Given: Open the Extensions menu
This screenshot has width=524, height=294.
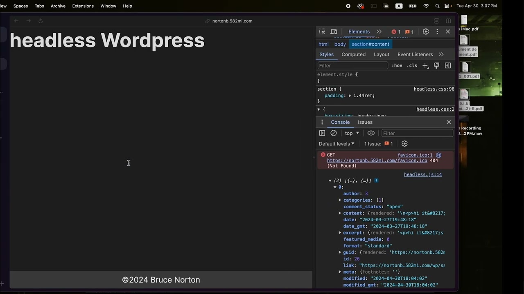Looking at the screenshot, I should [83, 6].
